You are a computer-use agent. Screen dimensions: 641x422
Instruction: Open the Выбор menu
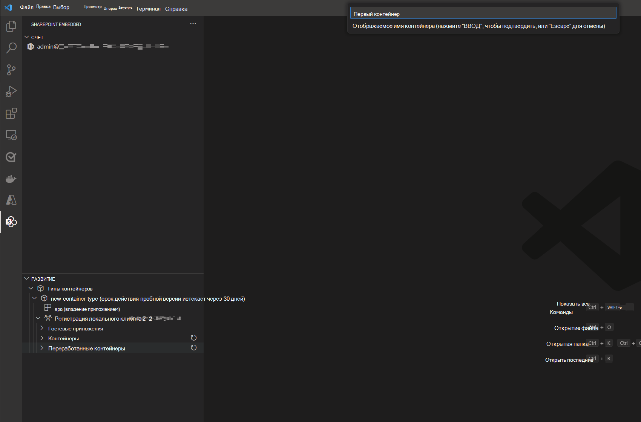[x=61, y=8]
